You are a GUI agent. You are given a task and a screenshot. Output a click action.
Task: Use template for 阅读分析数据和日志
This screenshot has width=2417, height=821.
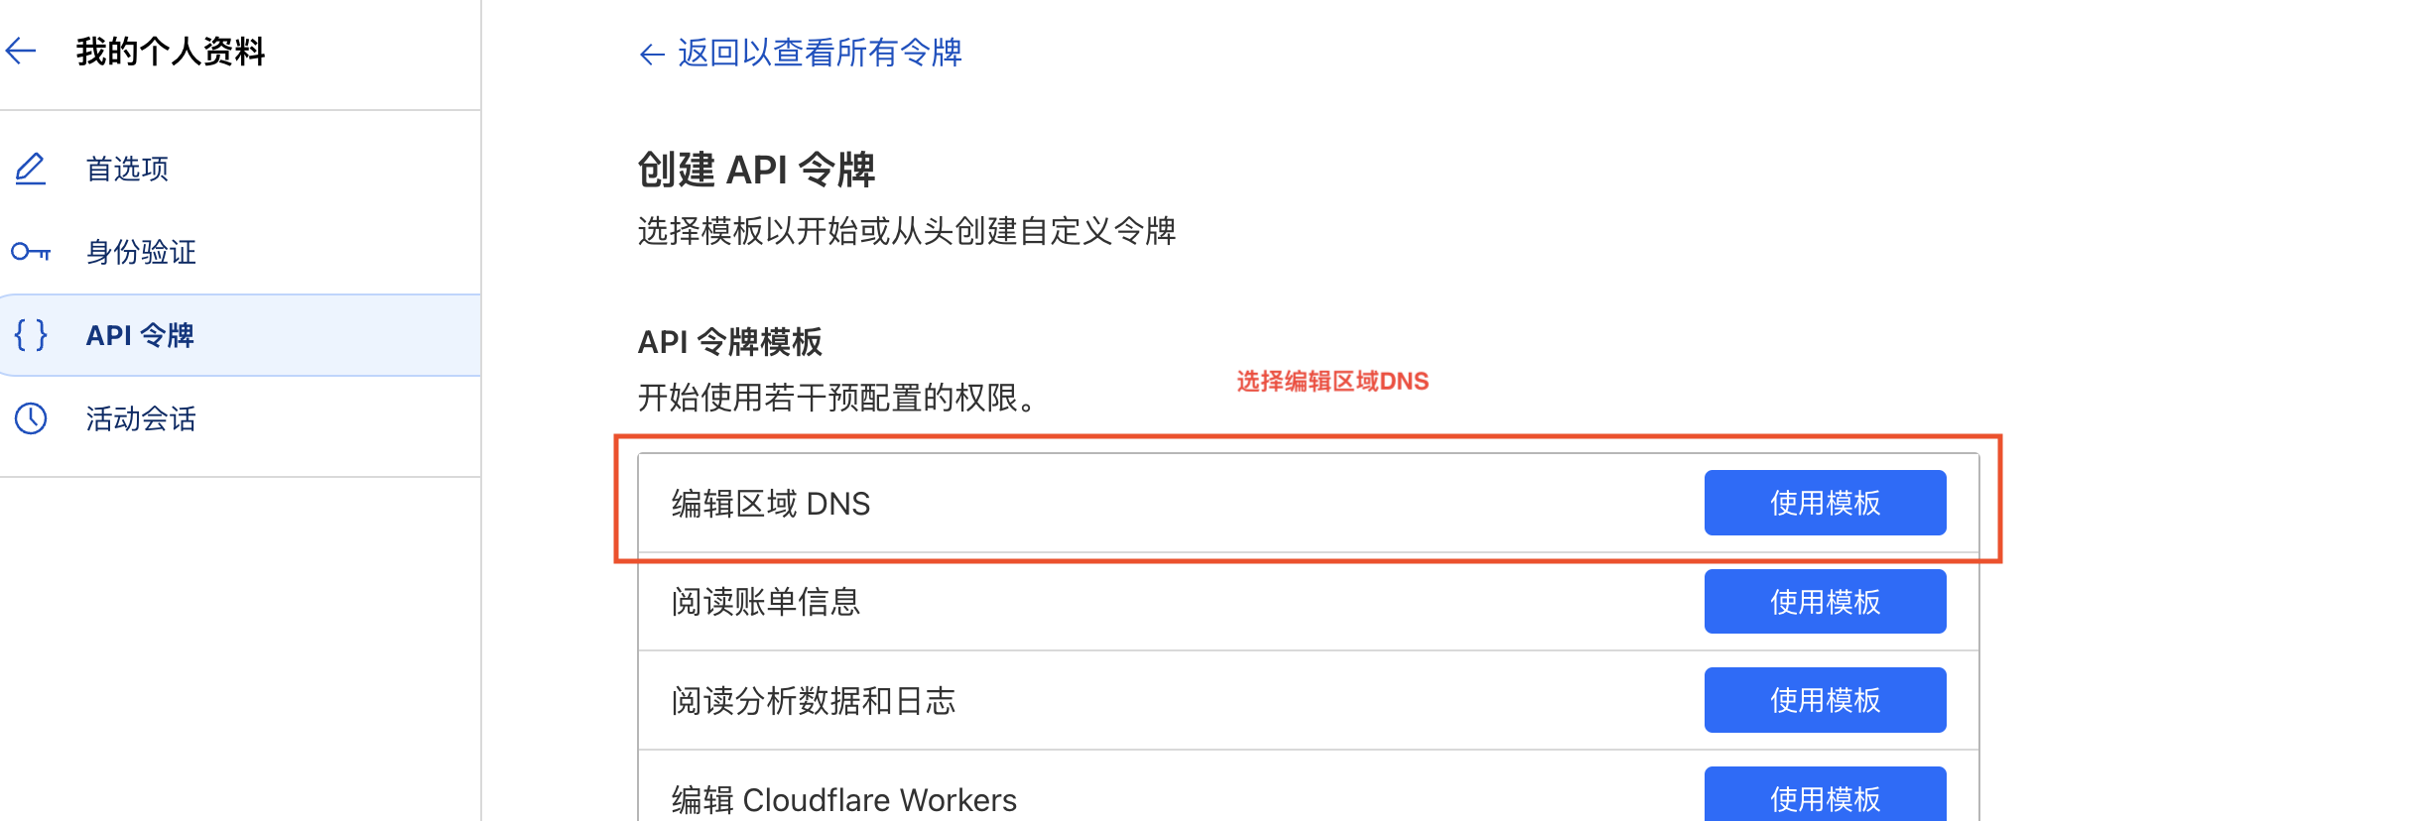coord(1825,700)
